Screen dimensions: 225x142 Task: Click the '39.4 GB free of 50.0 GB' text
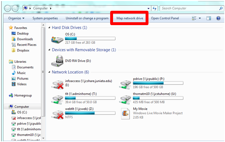click(x=81, y=102)
